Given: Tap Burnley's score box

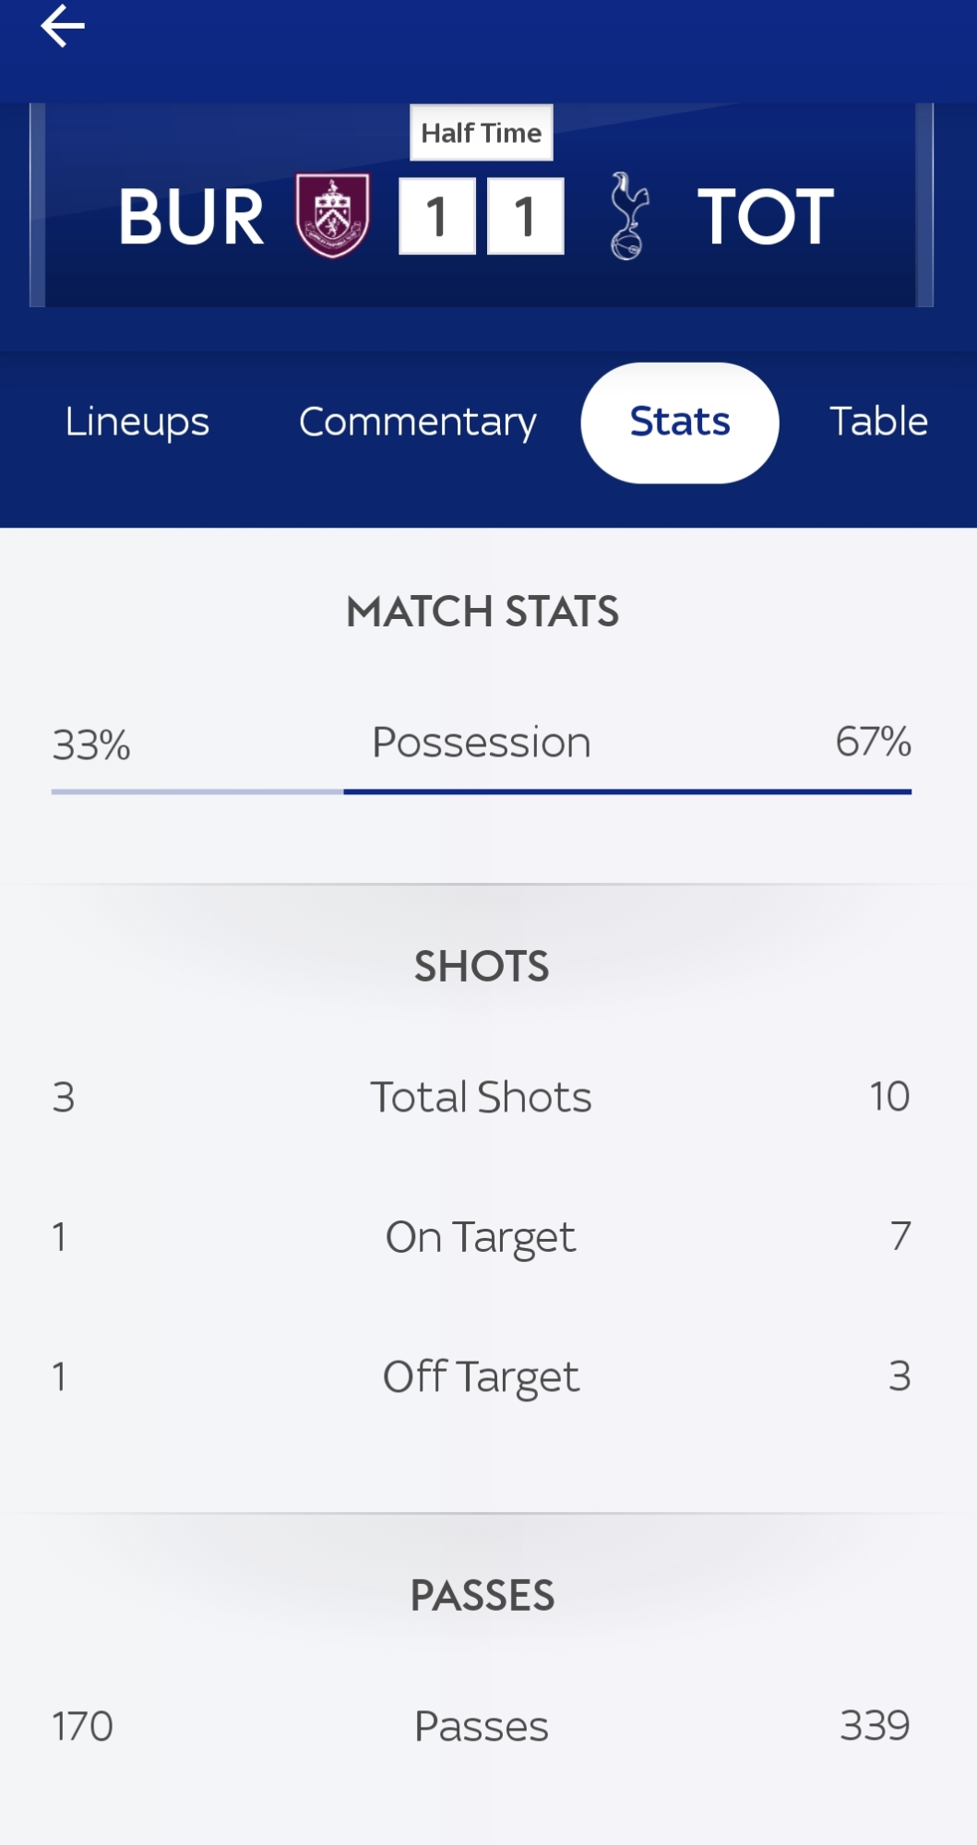Looking at the screenshot, I should pos(437,217).
